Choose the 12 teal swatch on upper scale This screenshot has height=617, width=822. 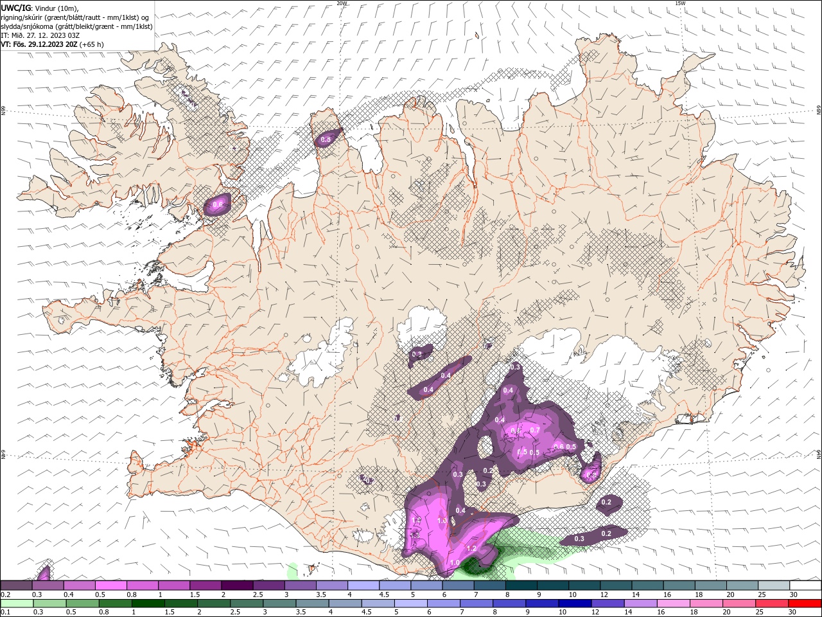pyautogui.click(x=616, y=586)
